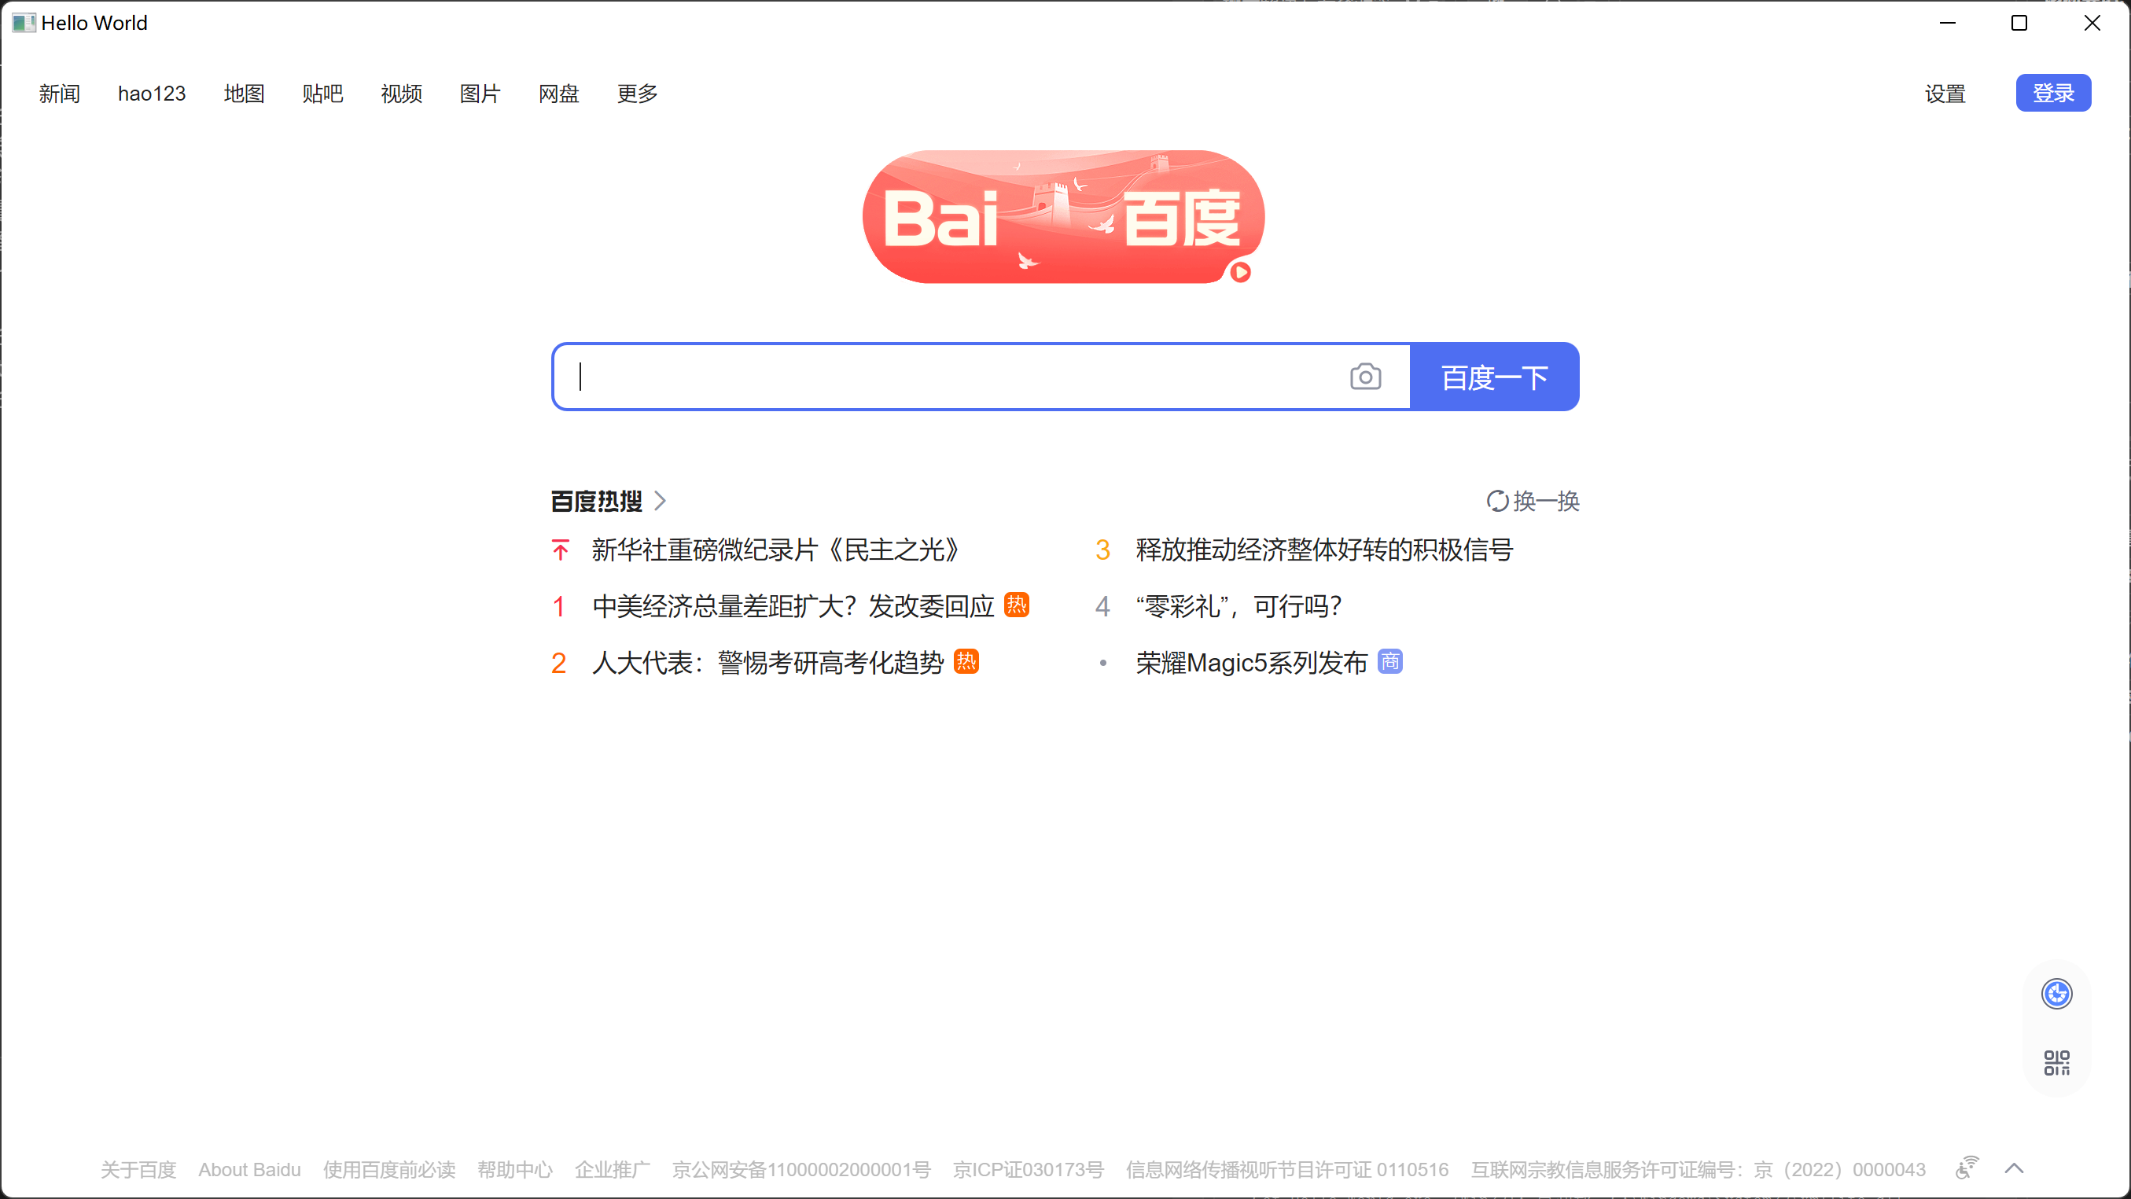Image resolution: width=2131 pixels, height=1199 pixels.
Task: Open the 设置 menu
Action: pyautogui.click(x=1944, y=94)
